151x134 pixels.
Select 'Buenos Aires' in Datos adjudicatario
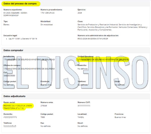[120, 117]
